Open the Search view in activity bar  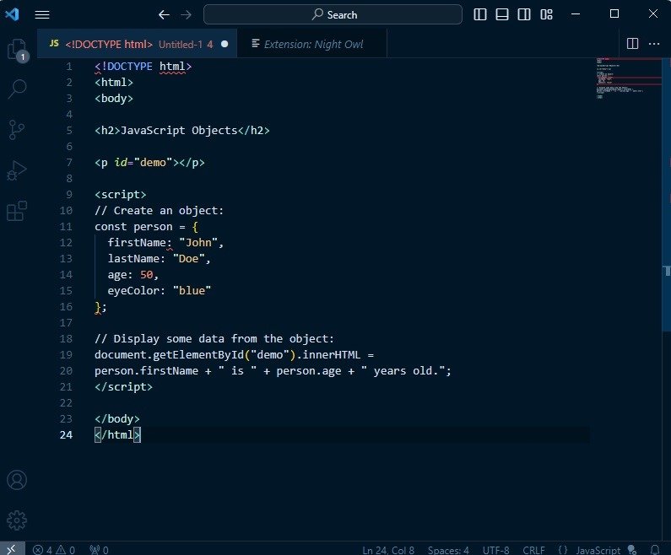[x=17, y=89]
